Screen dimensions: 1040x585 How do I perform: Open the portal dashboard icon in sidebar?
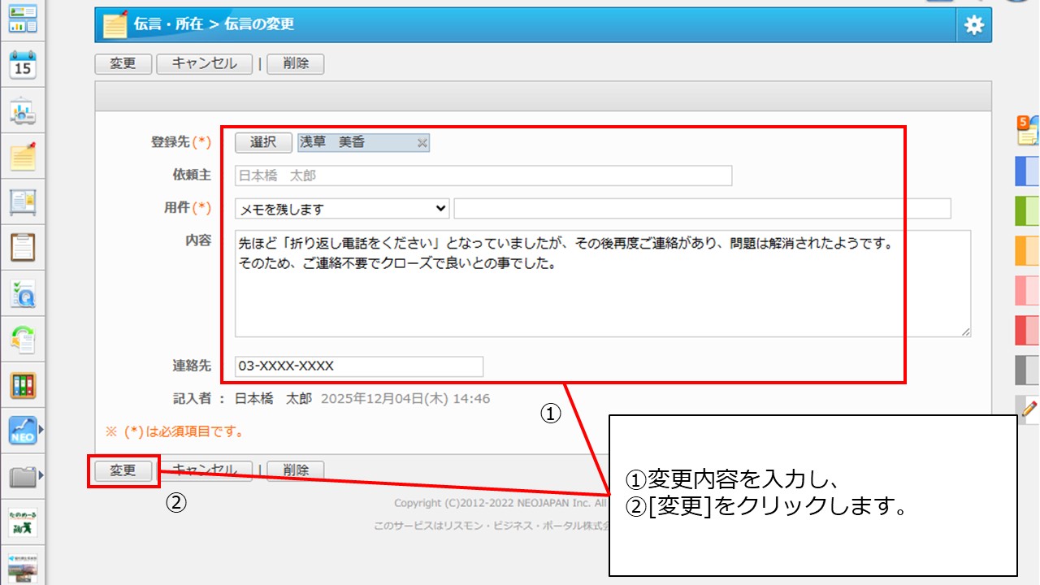[23, 19]
